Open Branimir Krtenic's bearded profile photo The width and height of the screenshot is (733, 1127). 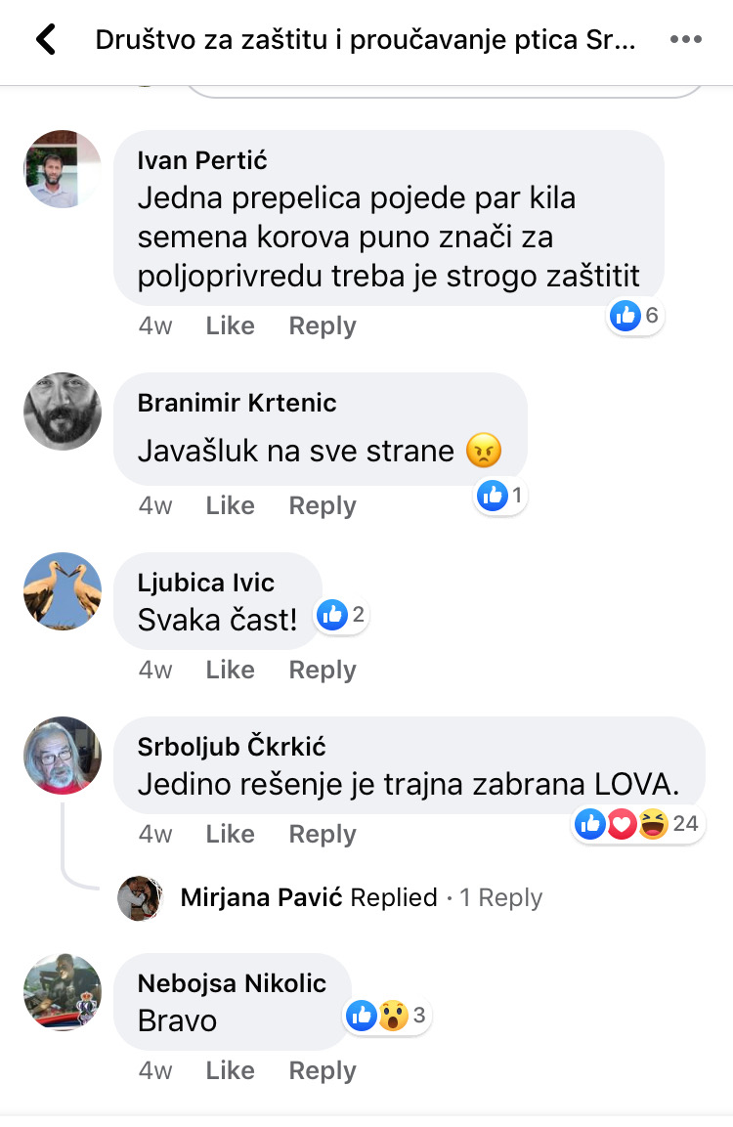coord(63,412)
